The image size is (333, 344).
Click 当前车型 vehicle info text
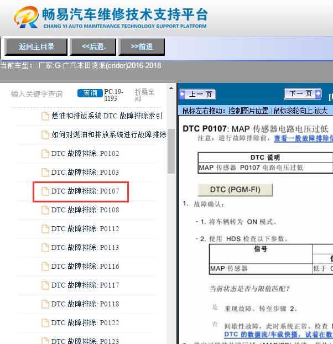click(81, 66)
